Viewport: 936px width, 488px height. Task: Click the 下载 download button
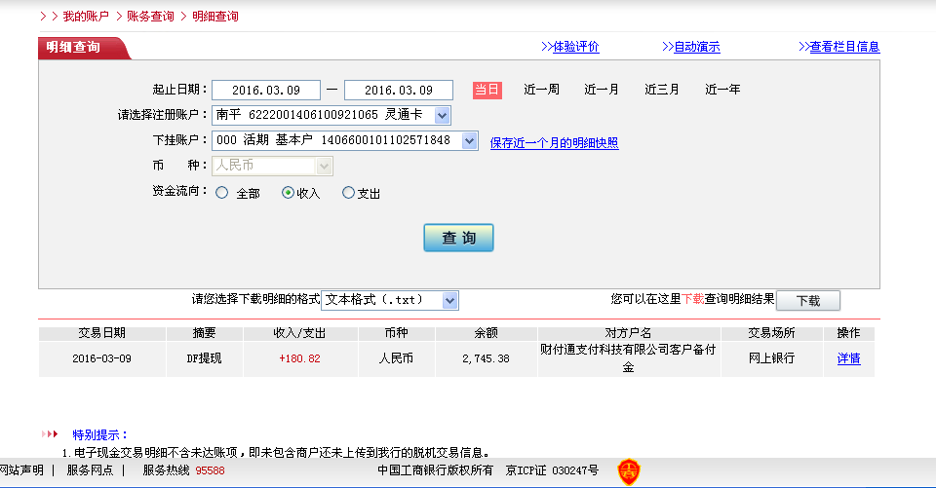tap(808, 301)
